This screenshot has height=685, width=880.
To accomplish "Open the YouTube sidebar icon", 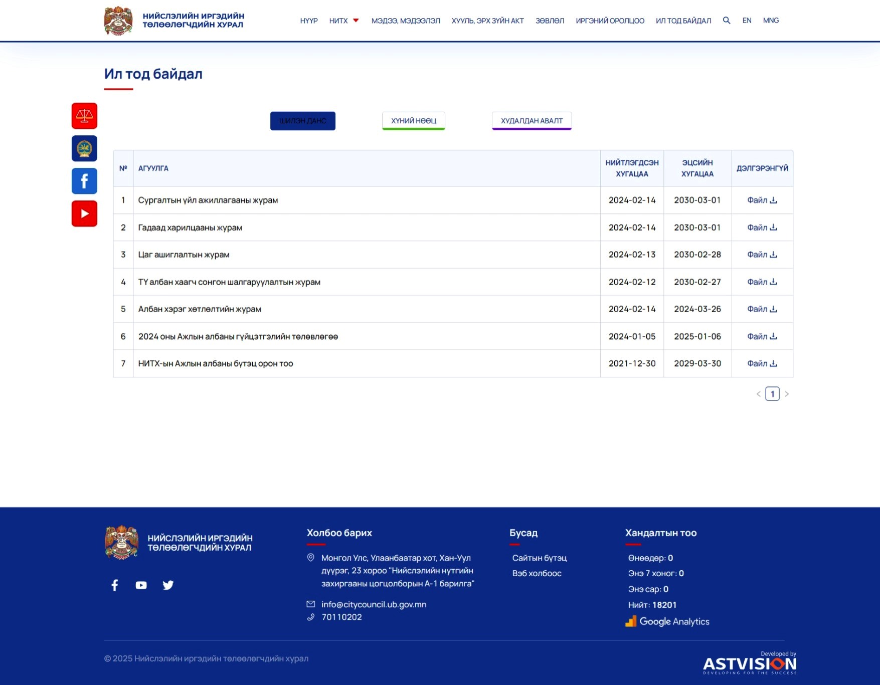I will coord(84,213).
